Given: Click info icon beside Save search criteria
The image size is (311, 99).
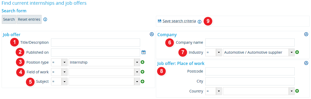Looking at the screenshot, I should 200,22.
